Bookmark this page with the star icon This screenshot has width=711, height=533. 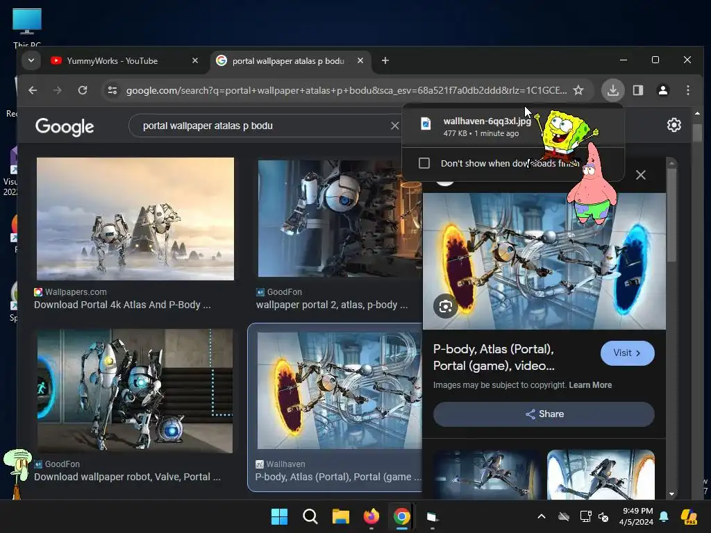coord(578,90)
